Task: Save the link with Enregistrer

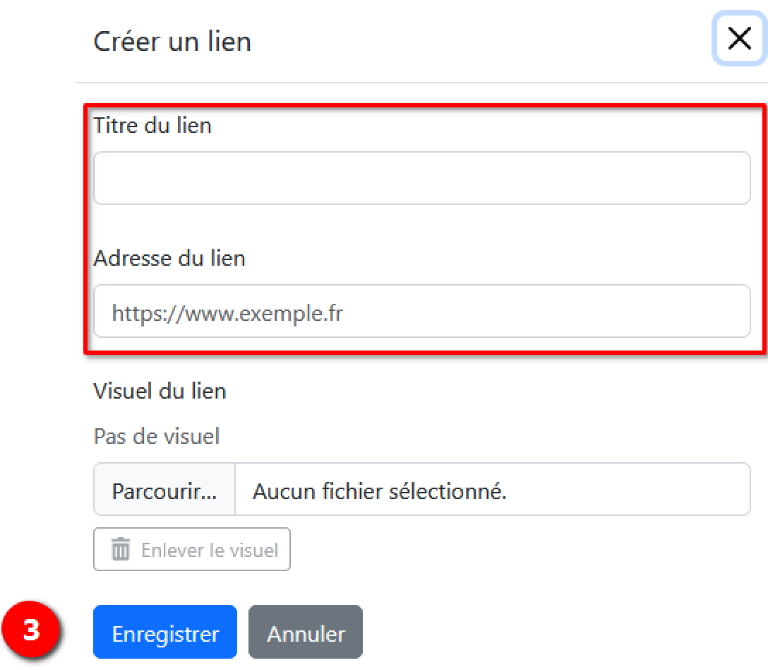Action: click(x=165, y=632)
